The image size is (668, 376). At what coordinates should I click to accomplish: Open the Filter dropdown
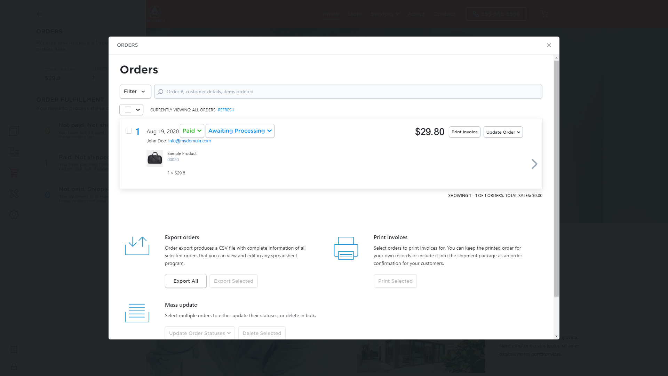(x=135, y=92)
